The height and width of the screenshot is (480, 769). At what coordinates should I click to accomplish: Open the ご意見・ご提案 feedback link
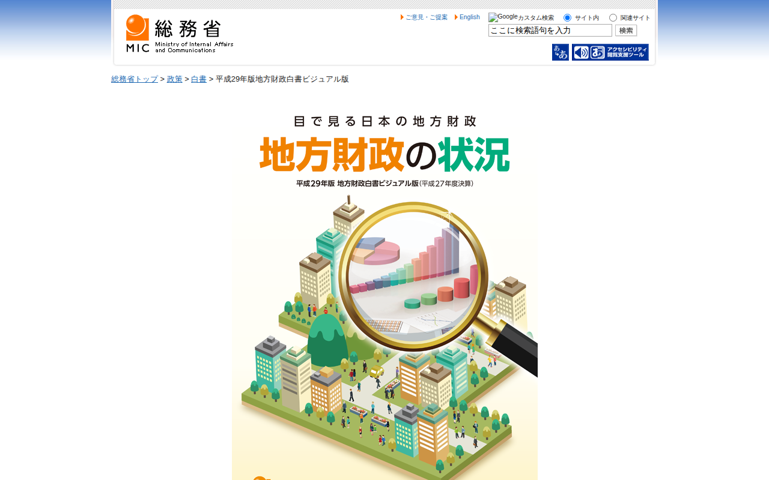pyautogui.click(x=427, y=17)
